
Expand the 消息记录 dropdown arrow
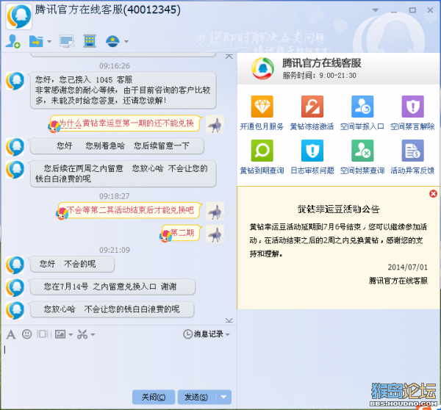tap(228, 334)
